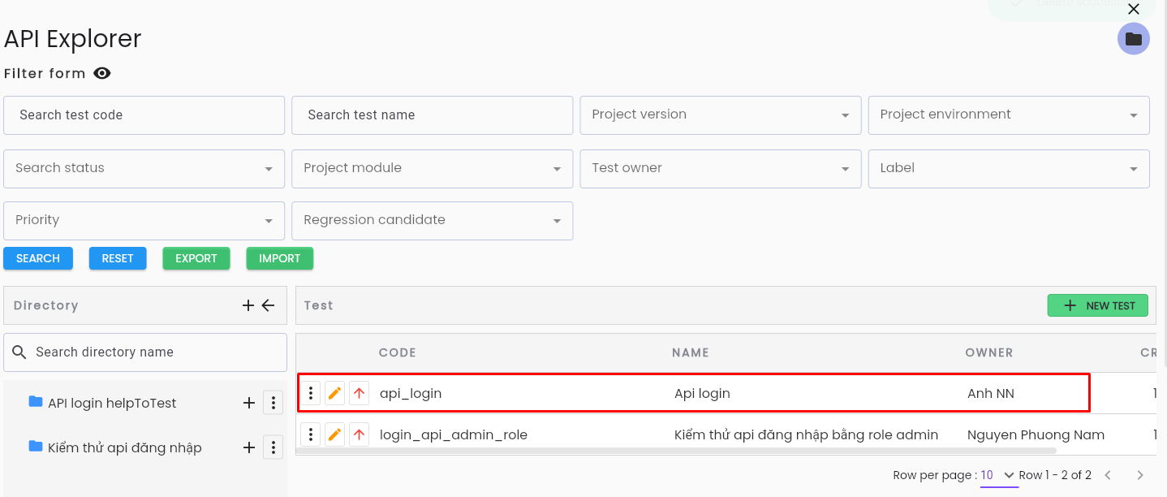Focus the Search test code field

[144, 115]
